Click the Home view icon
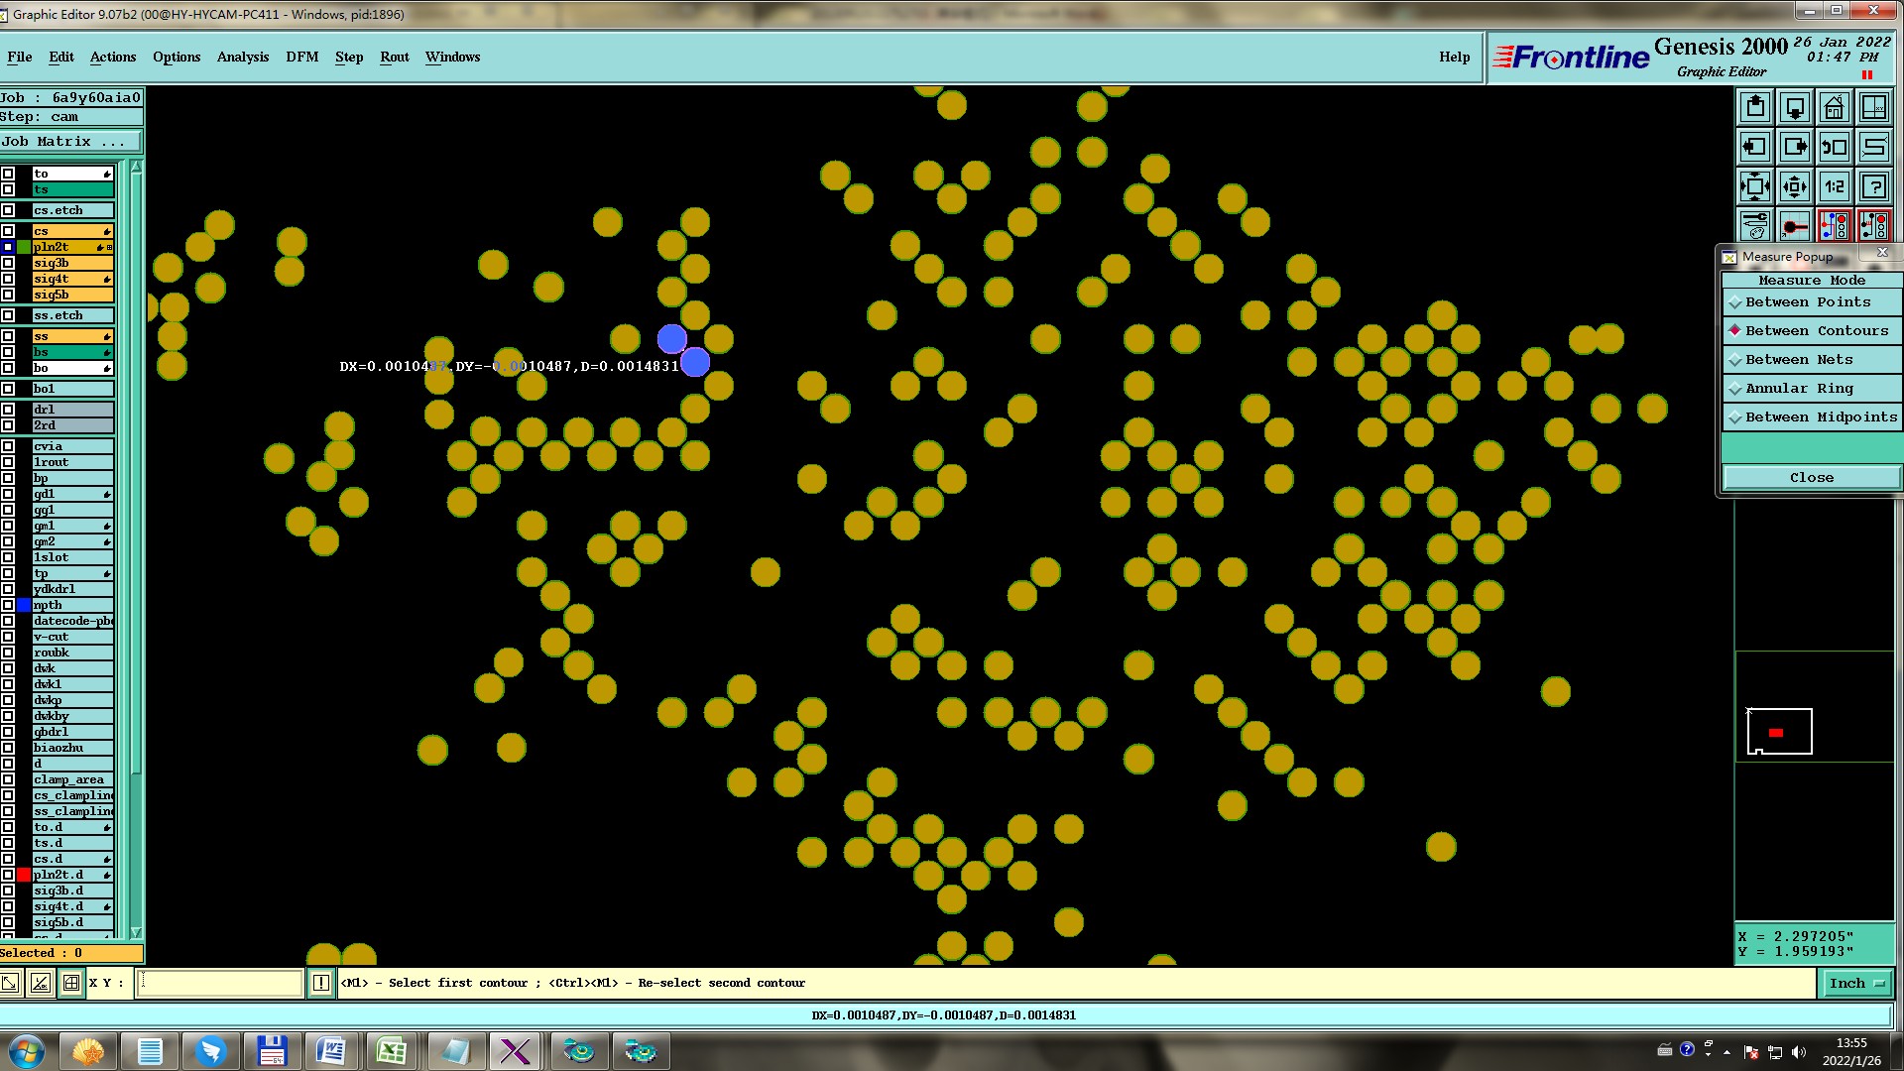 pos(1834,107)
